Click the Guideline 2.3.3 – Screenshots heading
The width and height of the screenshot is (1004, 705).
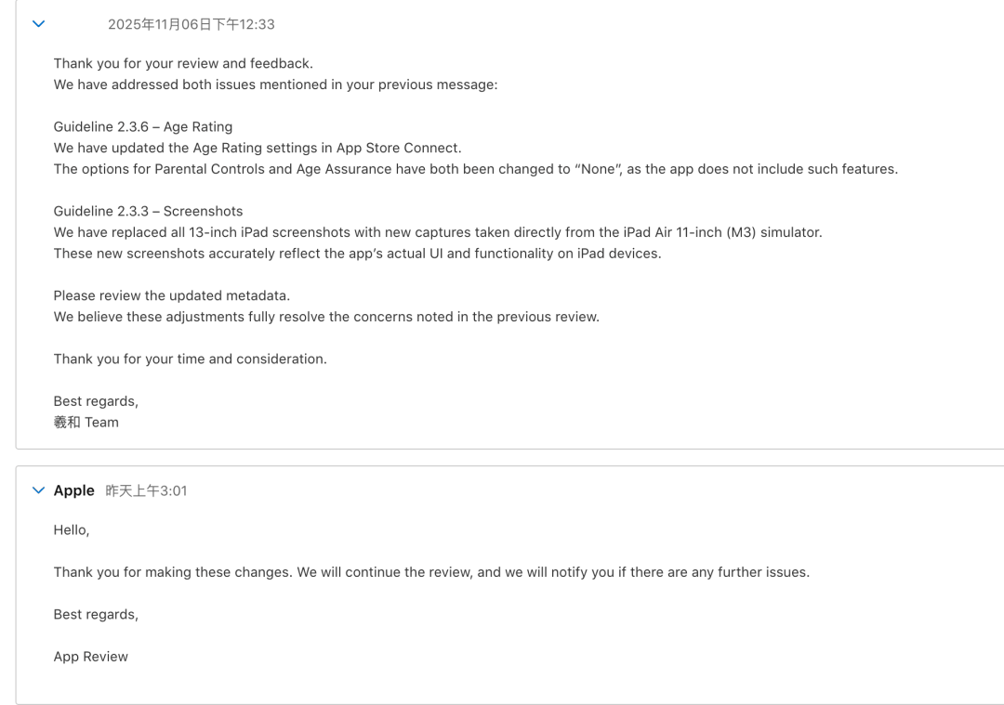(x=148, y=211)
